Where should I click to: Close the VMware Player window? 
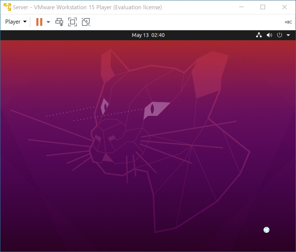[285, 7]
